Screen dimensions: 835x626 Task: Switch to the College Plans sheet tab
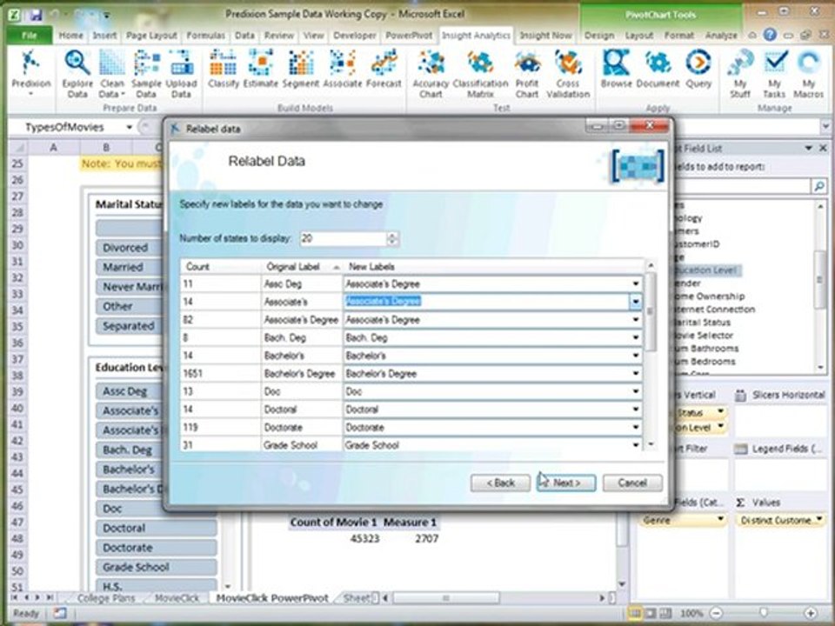[x=106, y=598]
